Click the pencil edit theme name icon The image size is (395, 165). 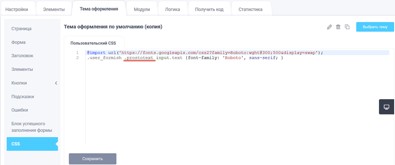[x=329, y=27]
